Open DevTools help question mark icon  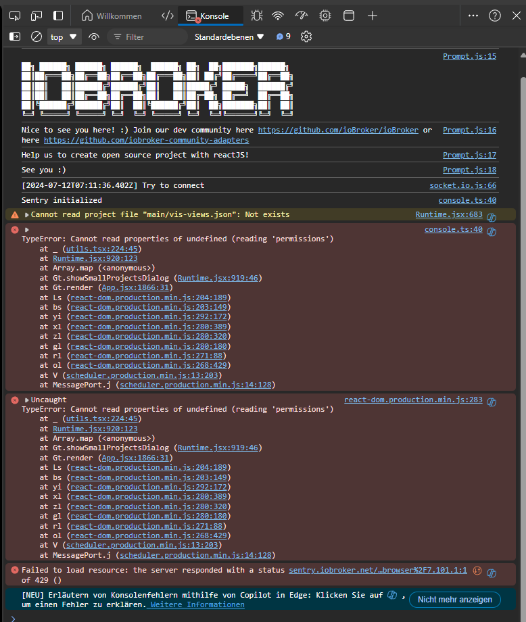point(495,16)
